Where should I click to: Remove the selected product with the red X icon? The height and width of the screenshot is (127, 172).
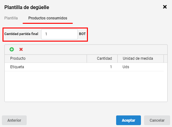[21, 49]
